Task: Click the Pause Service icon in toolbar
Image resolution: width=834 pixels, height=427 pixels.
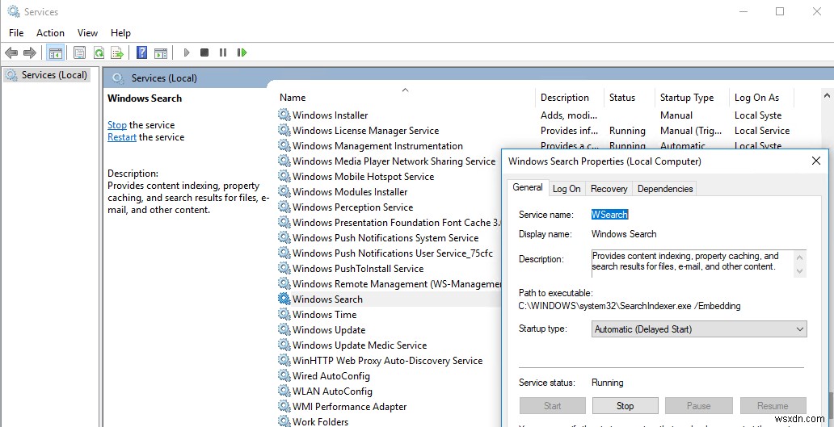Action: tap(223, 52)
